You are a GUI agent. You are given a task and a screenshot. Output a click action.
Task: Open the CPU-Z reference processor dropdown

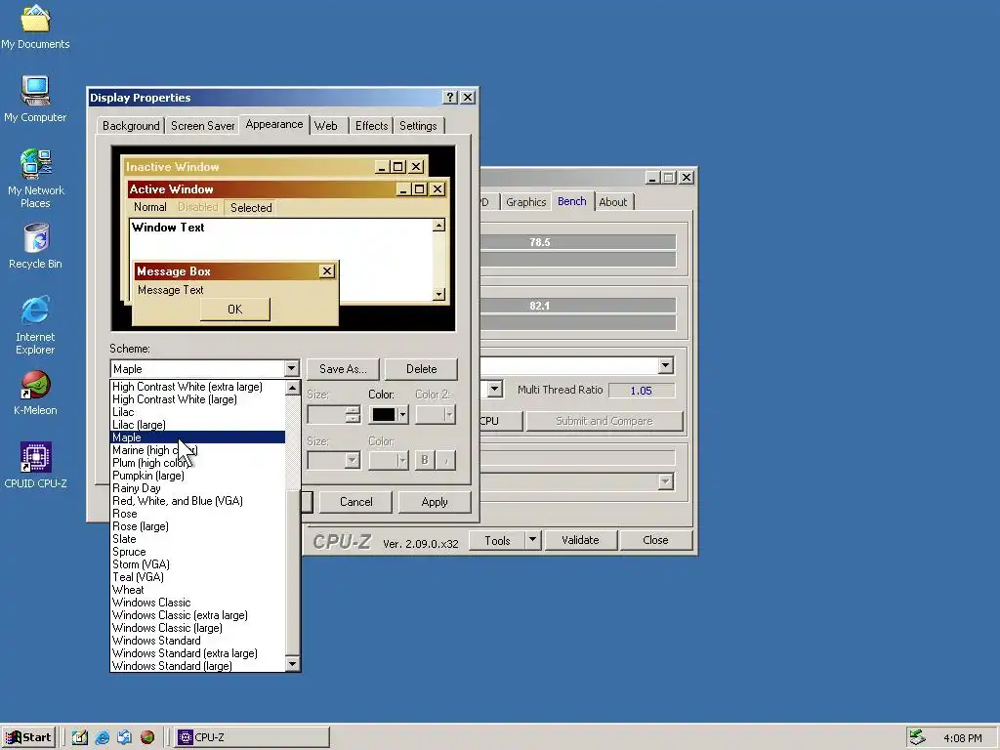(666, 365)
